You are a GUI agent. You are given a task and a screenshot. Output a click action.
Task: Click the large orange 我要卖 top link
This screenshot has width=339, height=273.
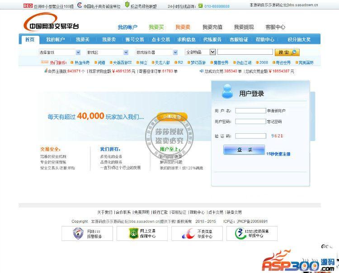(x=183, y=27)
